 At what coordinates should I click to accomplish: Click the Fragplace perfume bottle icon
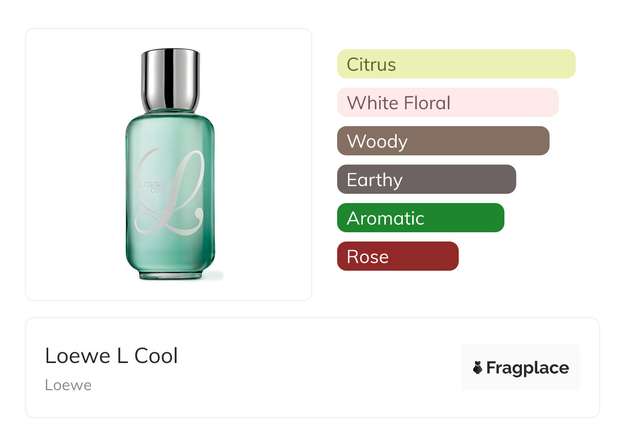pos(478,368)
